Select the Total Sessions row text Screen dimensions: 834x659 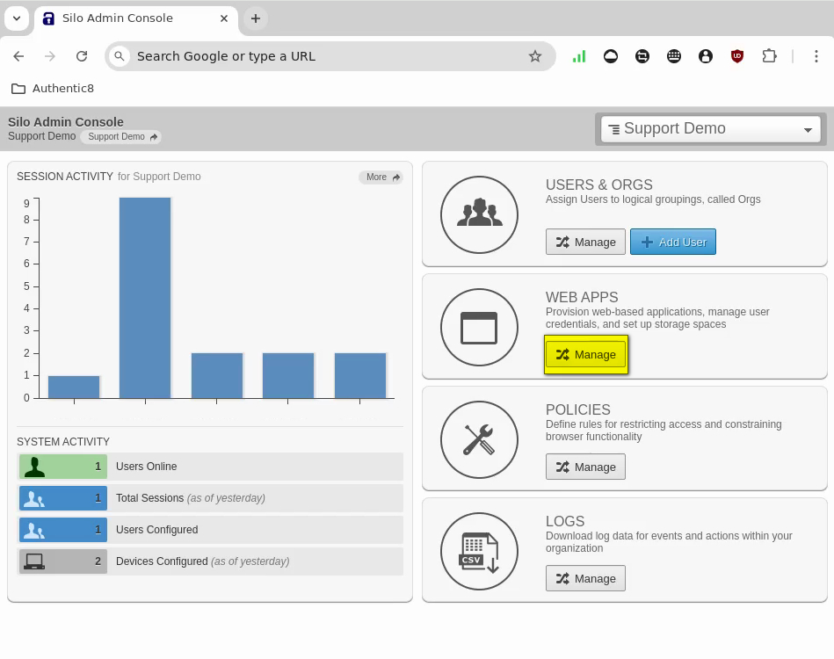191,498
